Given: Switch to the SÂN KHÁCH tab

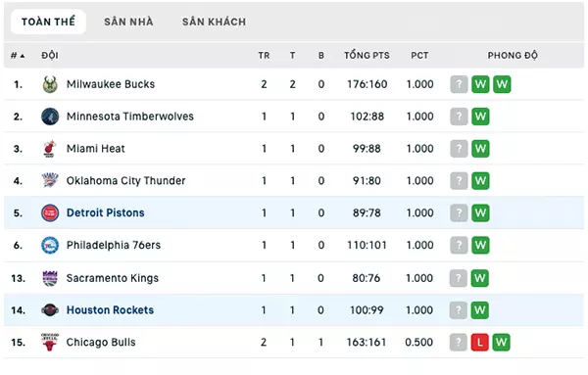Looking at the screenshot, I should pyautogui.click(x=214, y=22).
